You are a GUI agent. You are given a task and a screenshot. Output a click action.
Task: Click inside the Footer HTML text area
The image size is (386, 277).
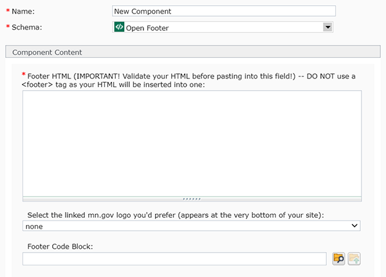[192, 142]
